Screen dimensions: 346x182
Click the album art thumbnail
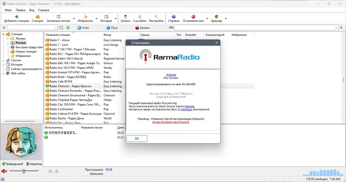coord(21,142)
